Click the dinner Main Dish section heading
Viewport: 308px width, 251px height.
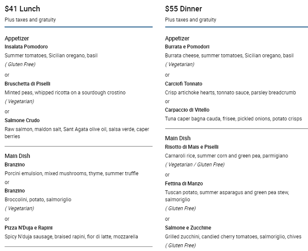[178, 138]
